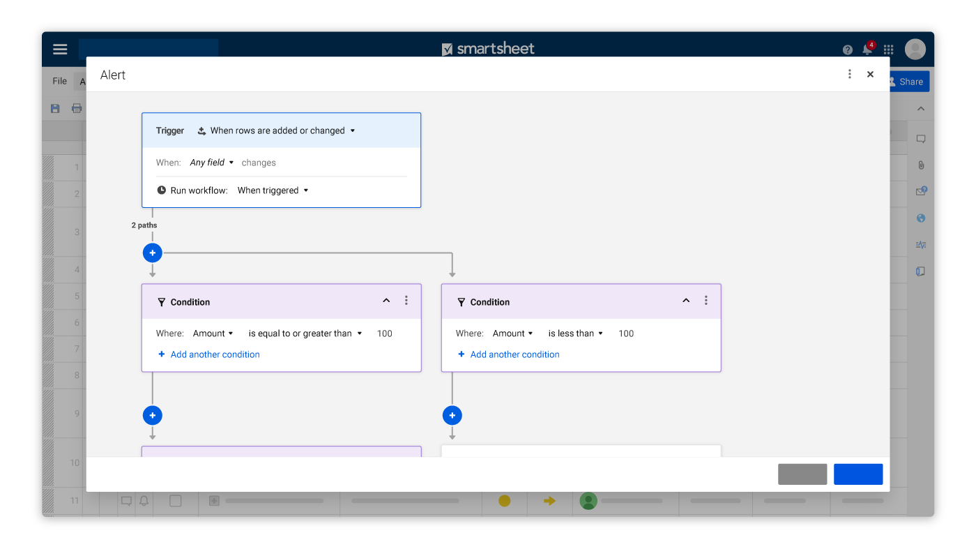Click the help question mark icon
The width and height of the screenshot is (976, 549).
click(847, 50)
